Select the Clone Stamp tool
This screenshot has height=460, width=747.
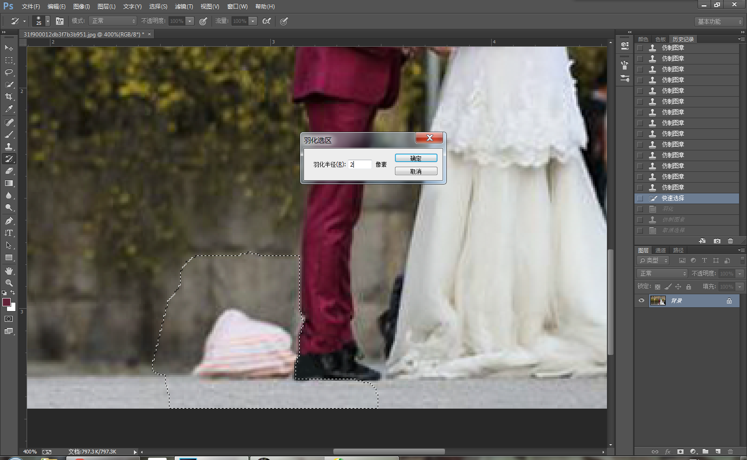point(9,147)
